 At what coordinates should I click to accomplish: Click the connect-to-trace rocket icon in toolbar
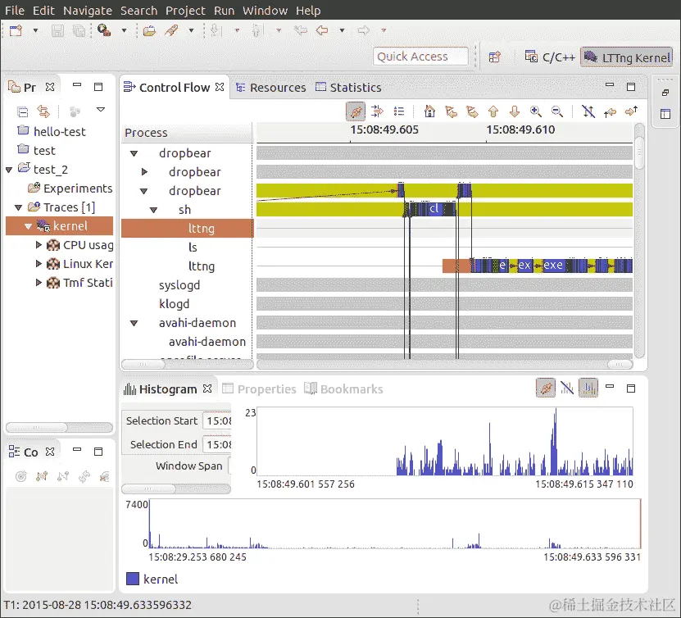(172, 30)
